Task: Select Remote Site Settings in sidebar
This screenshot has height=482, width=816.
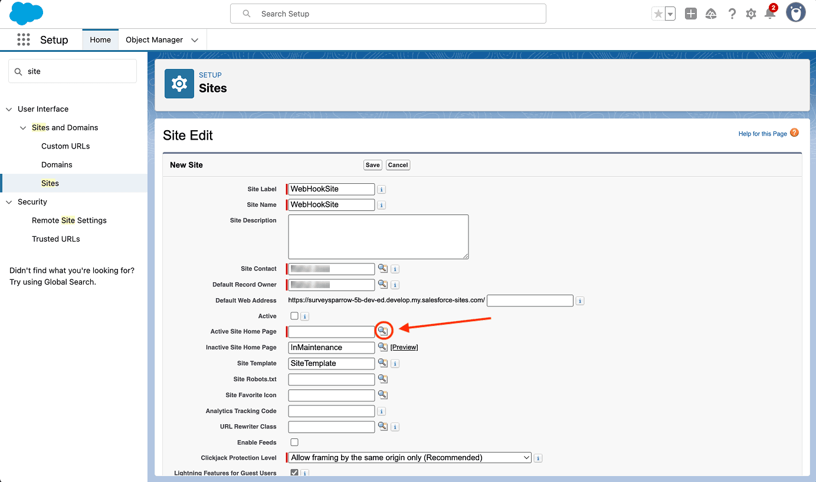Action: coord(69,220)
